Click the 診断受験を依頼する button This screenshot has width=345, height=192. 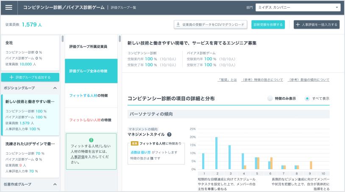click(268, 25)
